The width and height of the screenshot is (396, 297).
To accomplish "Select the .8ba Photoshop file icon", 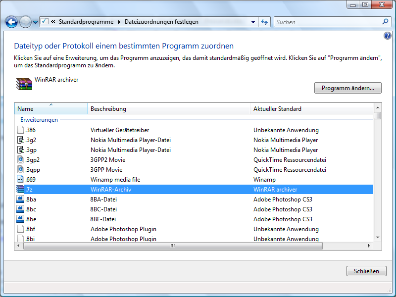I will [20, 199].
